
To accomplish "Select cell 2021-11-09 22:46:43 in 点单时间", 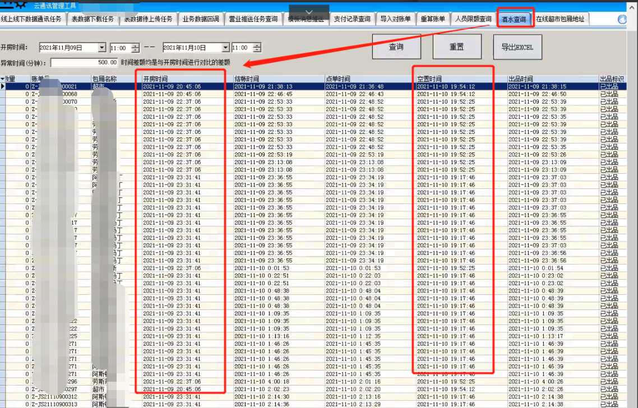I will tap(370, 94).
